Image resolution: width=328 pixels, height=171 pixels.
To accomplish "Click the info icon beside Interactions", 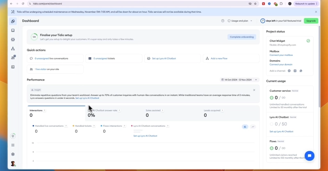I will [45, 110].
